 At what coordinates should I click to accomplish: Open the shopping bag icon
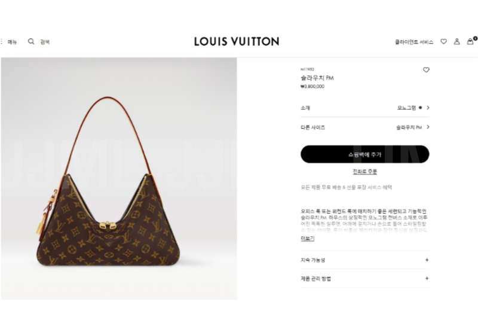click(x=471, y=41)
